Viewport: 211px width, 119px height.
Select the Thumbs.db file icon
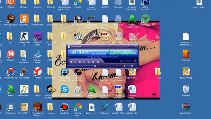click(x=132, y=38)
